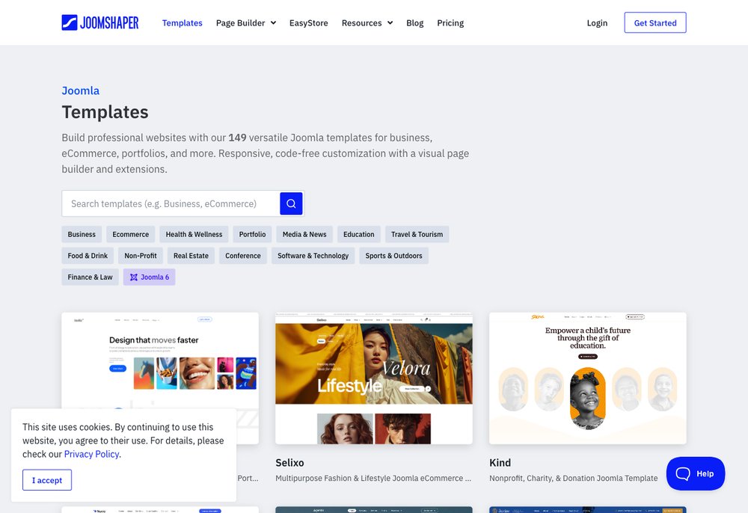Filter by Real Estate category
This screenshot has width=748, height=513.
tap(191, 256)
